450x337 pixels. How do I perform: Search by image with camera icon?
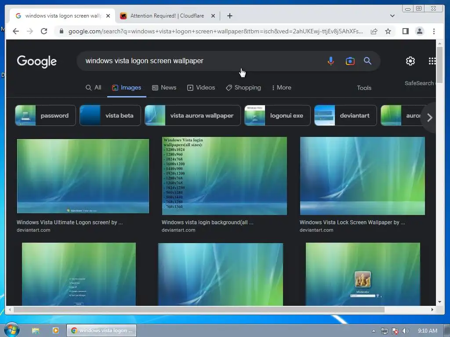[350, 61]
